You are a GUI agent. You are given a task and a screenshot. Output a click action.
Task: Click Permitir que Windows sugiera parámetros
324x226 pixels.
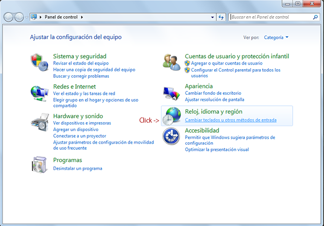click(230, 140)
